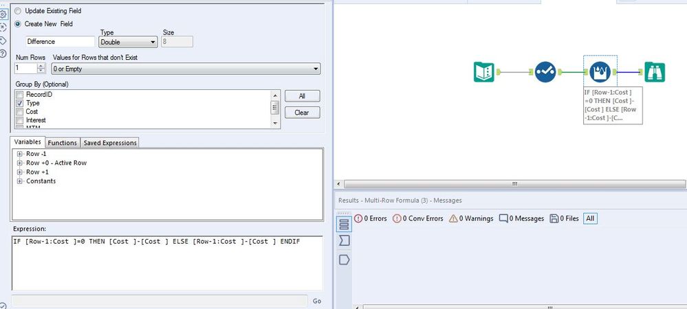Decrease Num Rows with down arrow
687x309 pixels.
coord(41,71)
